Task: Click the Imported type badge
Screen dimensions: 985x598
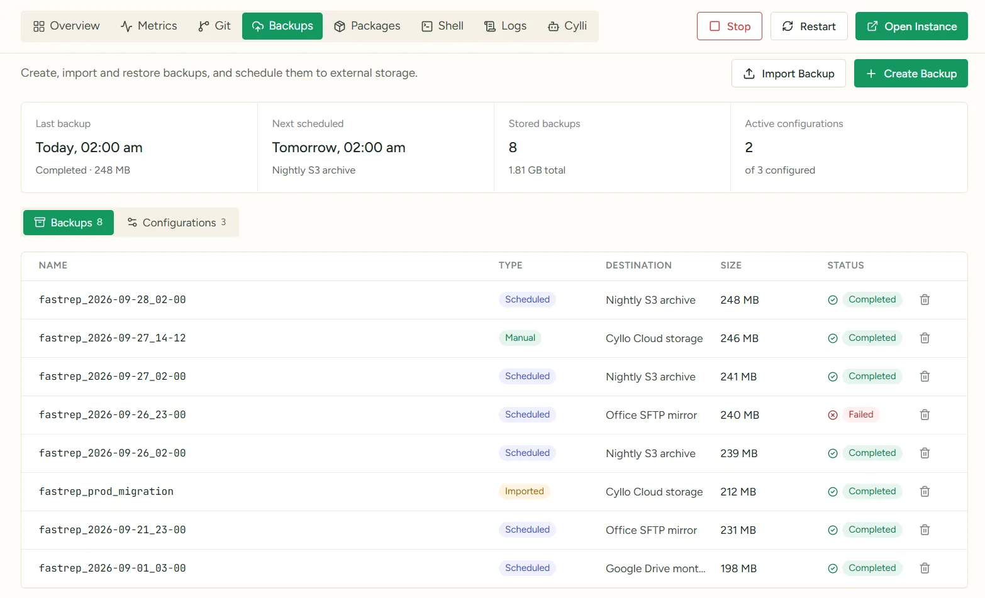Action: tap(525, 492)
